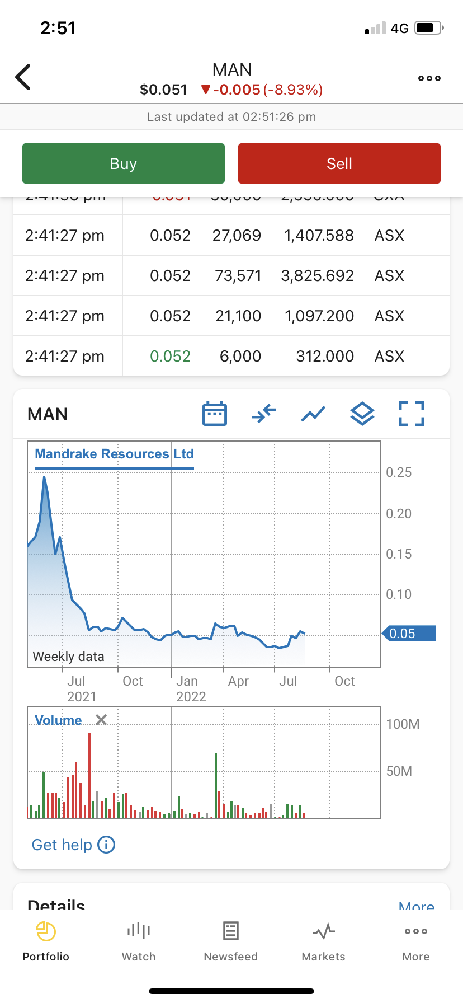Switch to the Portfolio tab

(x=46, y=941)
